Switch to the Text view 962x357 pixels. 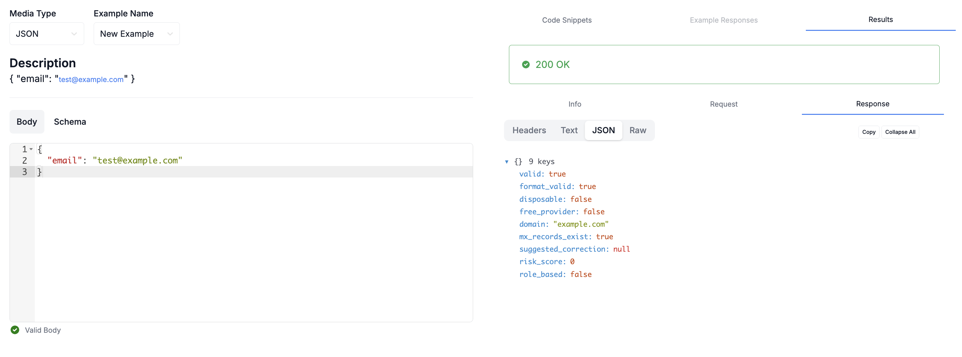(569, 130)
